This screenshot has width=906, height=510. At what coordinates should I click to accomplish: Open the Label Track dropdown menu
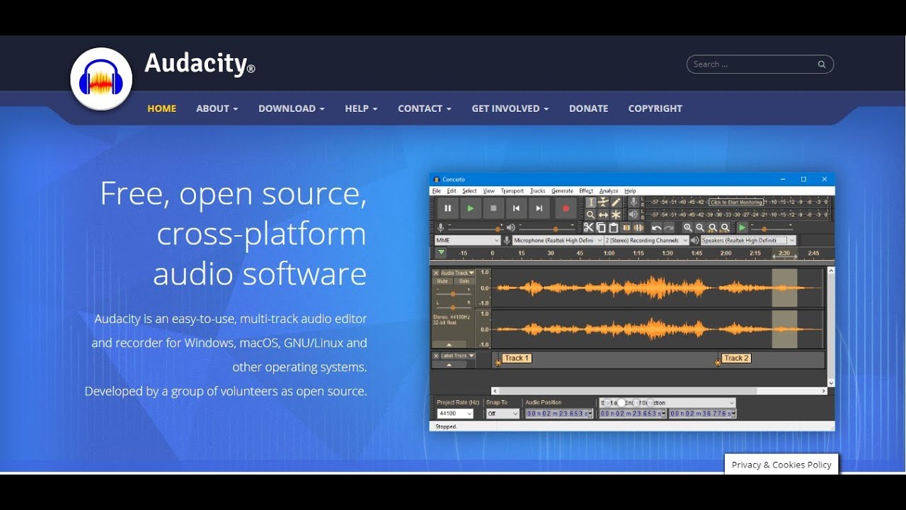click(458, 356)
